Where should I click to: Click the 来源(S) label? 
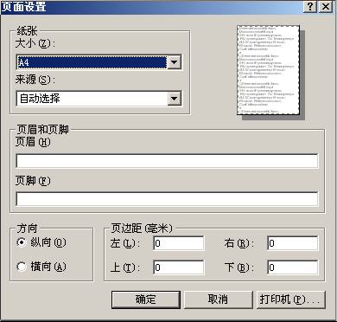pos(35,80)
